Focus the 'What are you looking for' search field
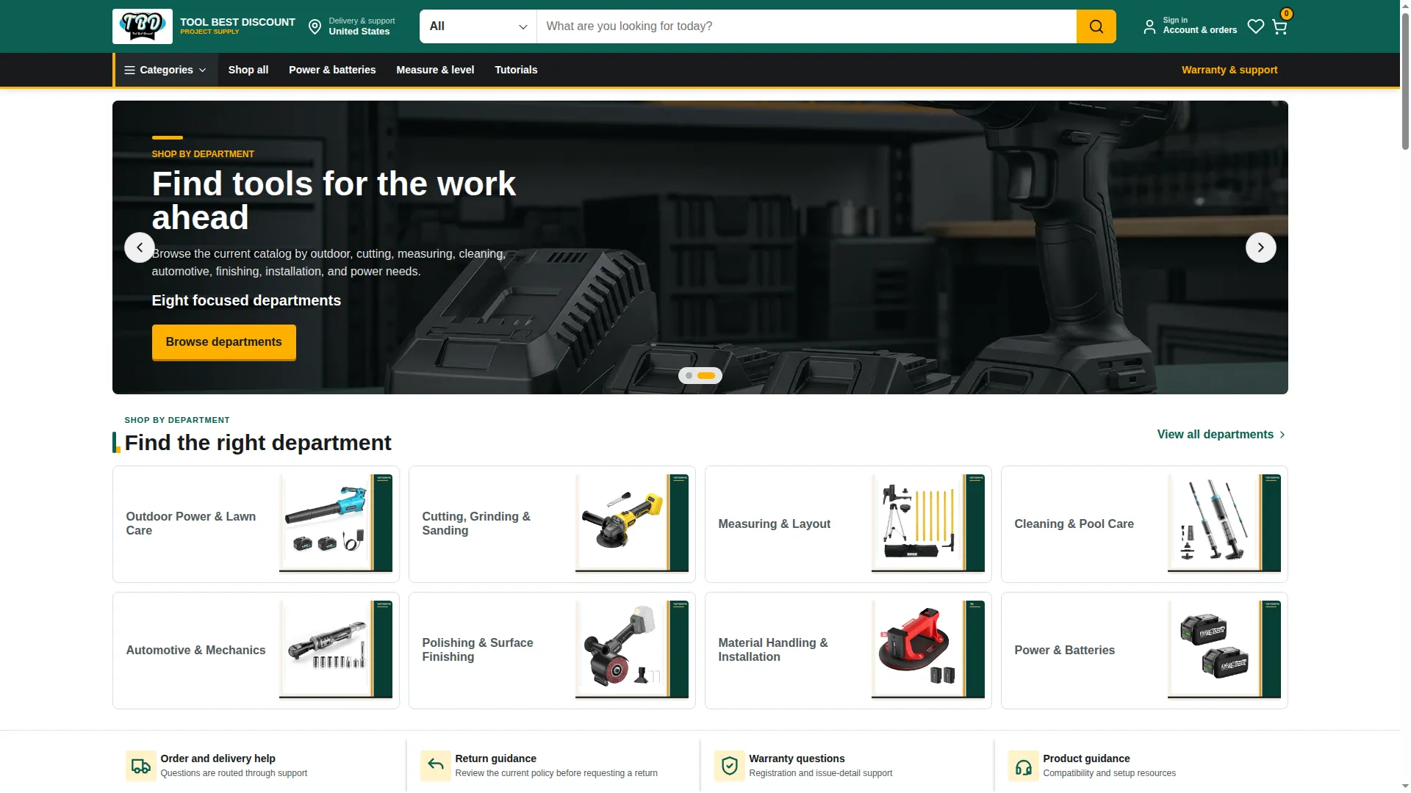 pyautogui.click(x=806, y=26)
